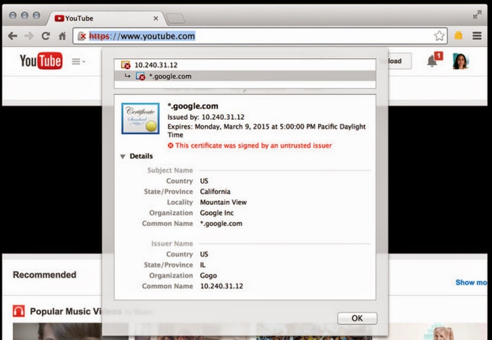Click the Show more link
The height and width of the screenshot is (340, 492).
[471, 282]
